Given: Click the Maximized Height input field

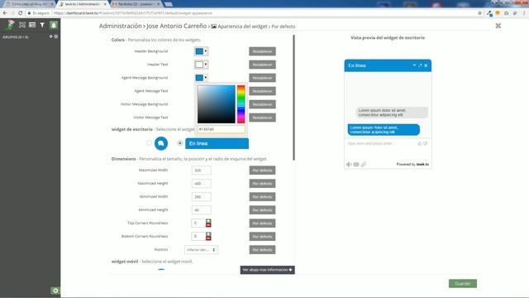Looking at the screenshot, I should click(x=202, y=184).
